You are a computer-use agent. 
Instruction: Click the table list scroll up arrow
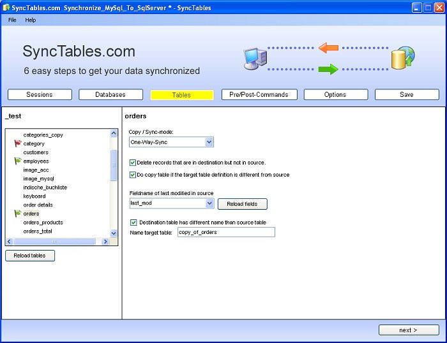pyautogui.click(x=114, y=133)
